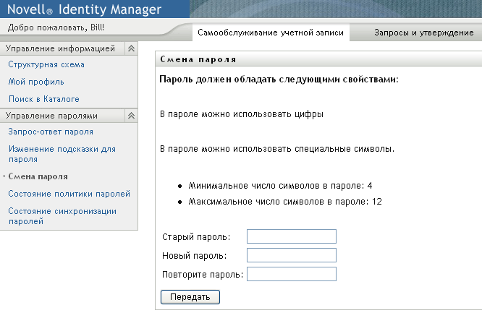Image resolution: width=482 pixels, height=313 pixels.
Task: Click into the Новый пароль field
Action: pos(292,255)
